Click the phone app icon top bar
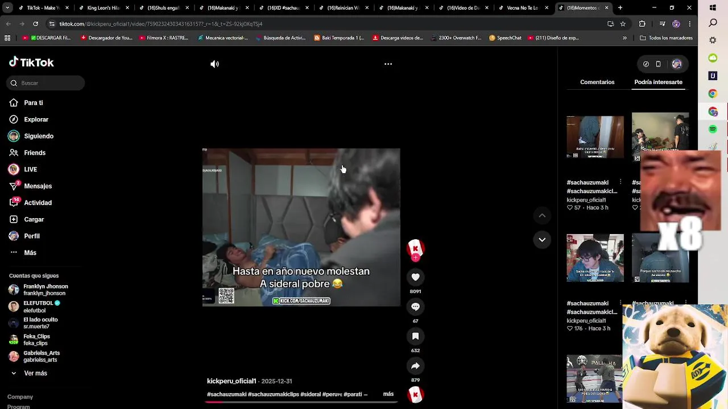 click(658, 64)
